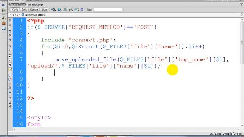Click the Collapse Selection icon
This screenshot has width=244, height=137.
pyautogui.click(x=10, y=35)
